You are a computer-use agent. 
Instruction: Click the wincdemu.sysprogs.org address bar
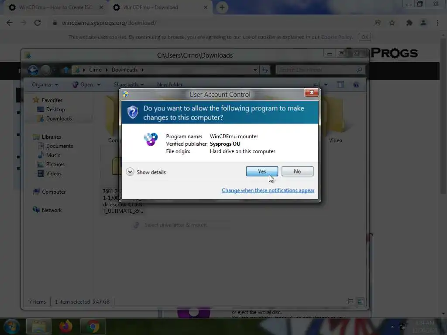coord(211,23)
